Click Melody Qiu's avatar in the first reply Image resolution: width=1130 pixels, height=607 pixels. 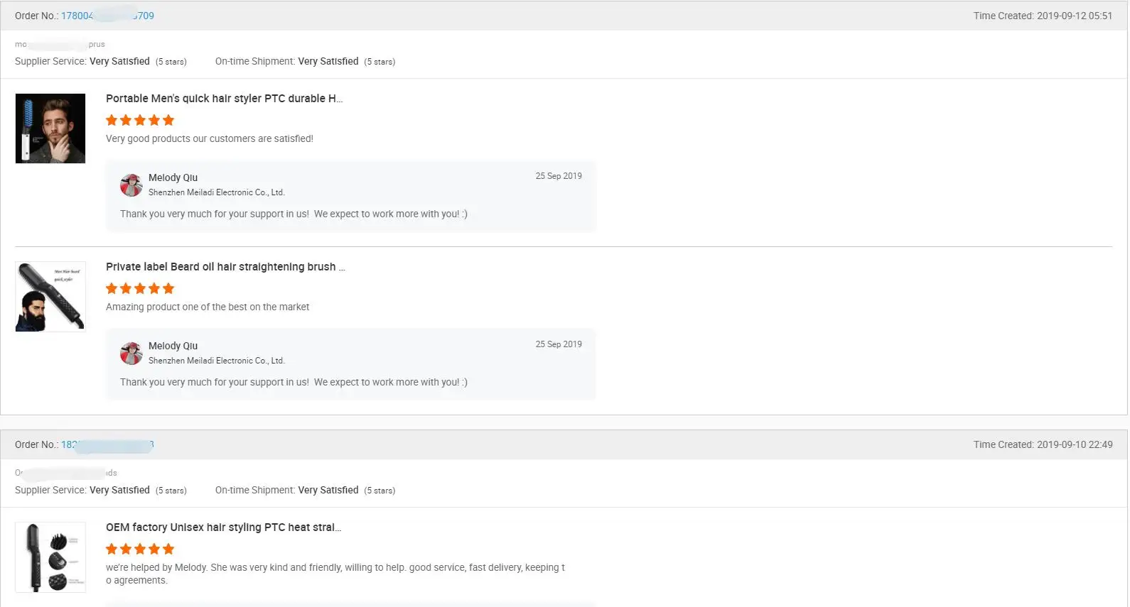click(x=131, y=185)
